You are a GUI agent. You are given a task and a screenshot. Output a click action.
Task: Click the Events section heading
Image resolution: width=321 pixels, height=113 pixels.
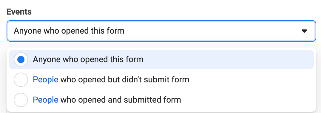19,12
